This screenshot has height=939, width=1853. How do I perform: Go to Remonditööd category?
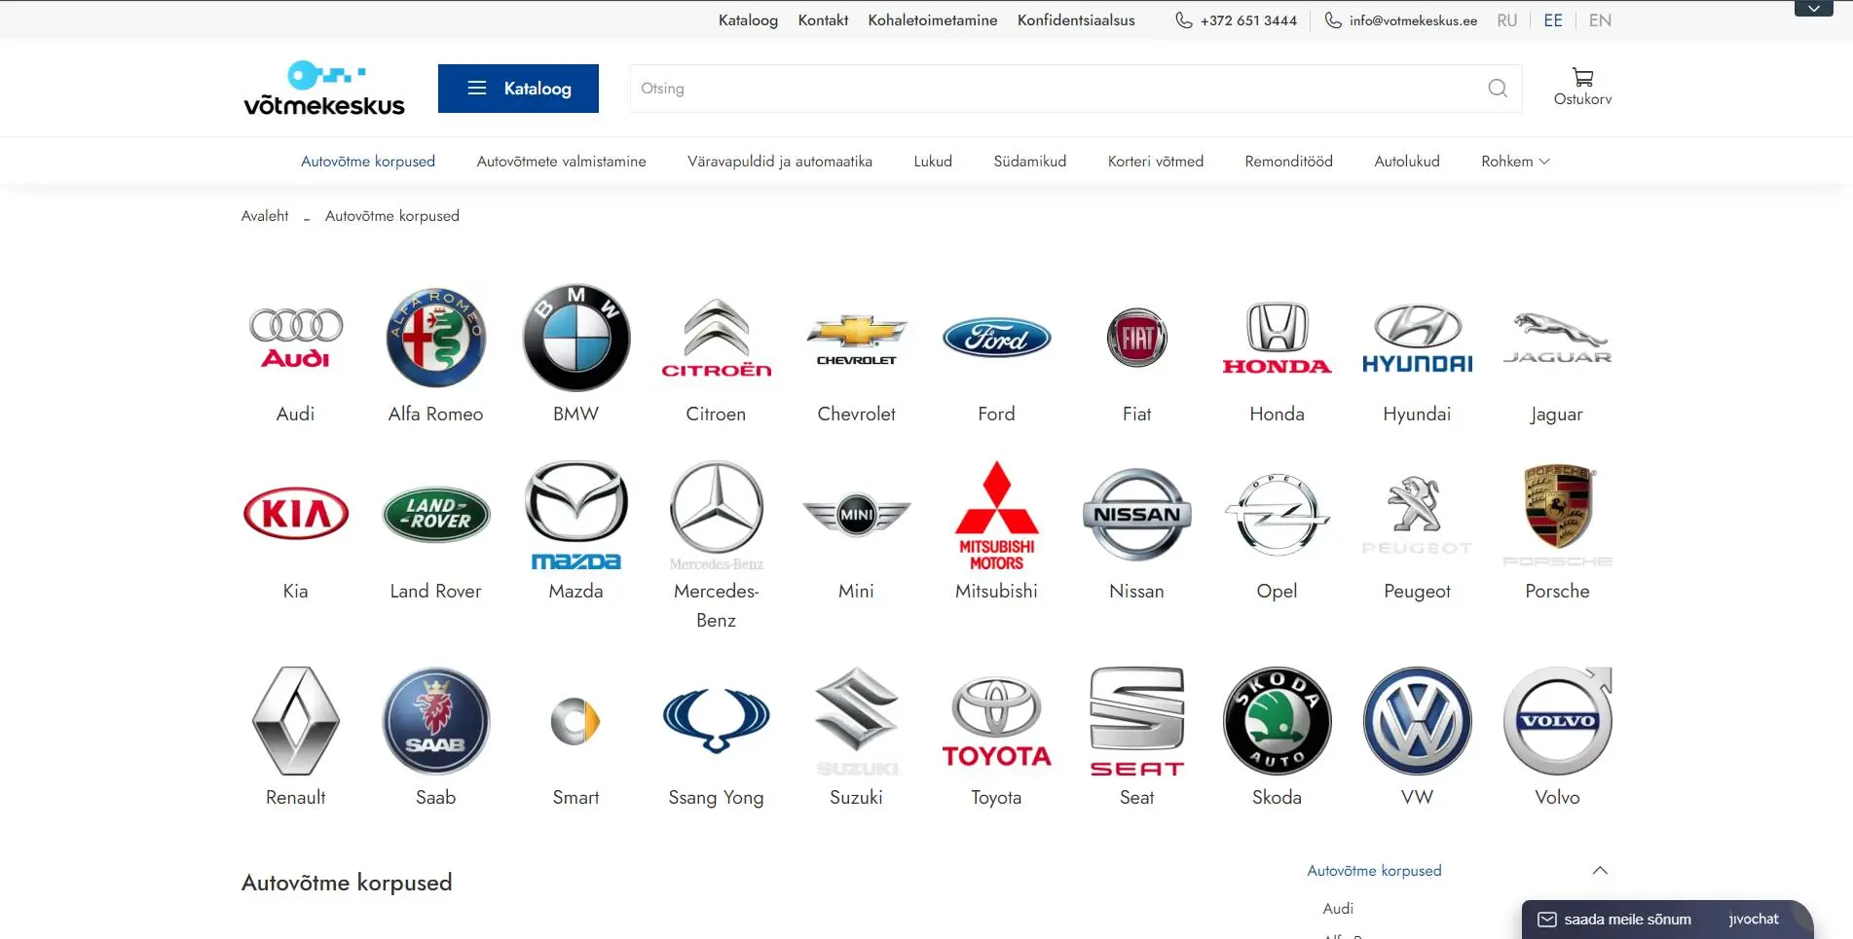pyautogui.click(x=1288, y=162)
